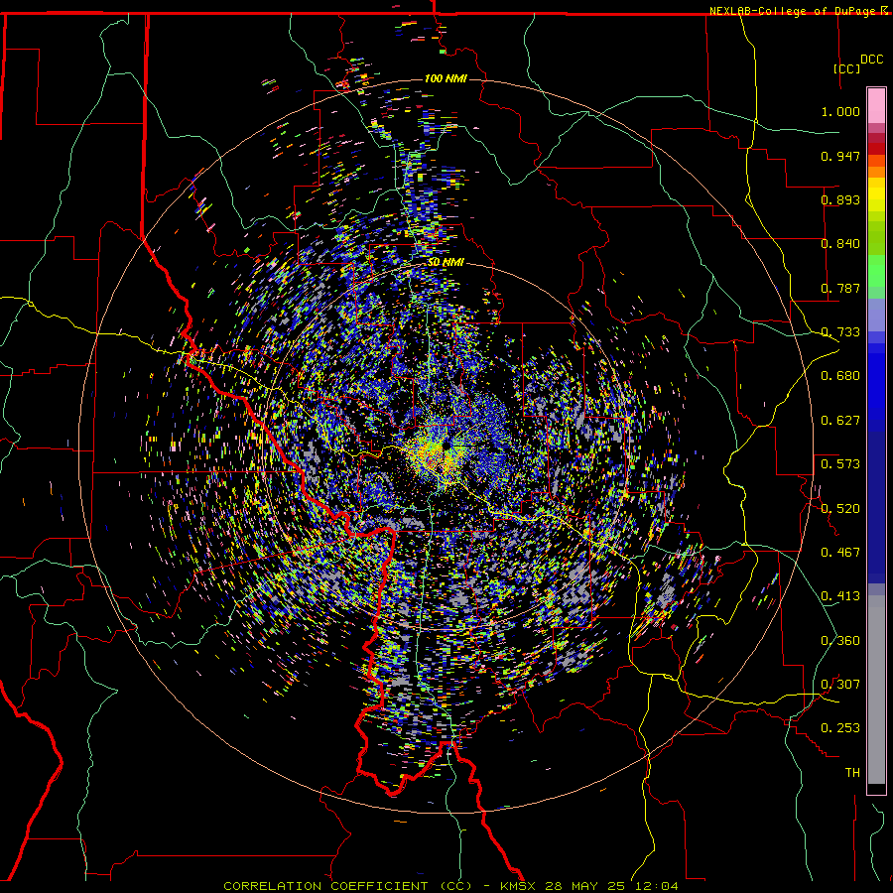
Task: Click the 0.307 legend value
Action: 840,685
